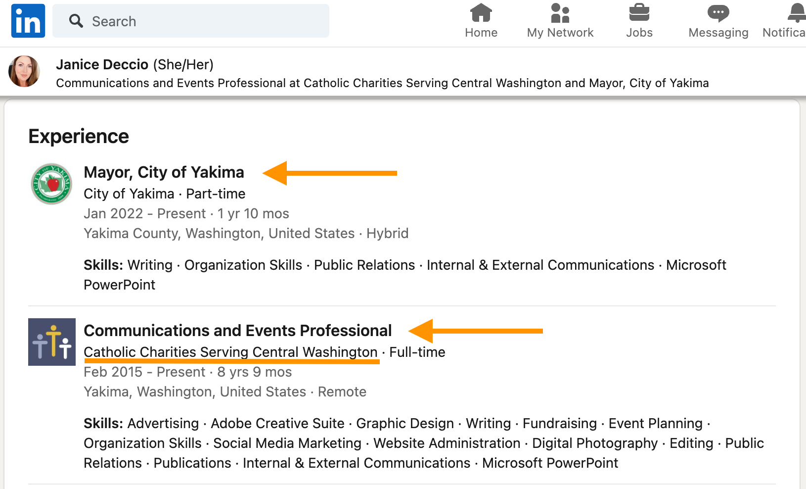Open the Catholic Charities Serving Central Washington link
The height and width of the screenshot is (489, 806).
pos(230,352)
